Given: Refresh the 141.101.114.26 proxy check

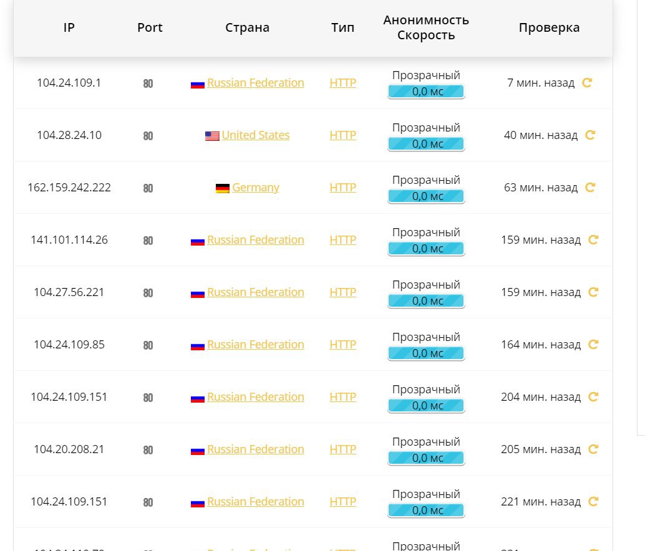Looking at the screenshot, I should click(x=593, y=239).
